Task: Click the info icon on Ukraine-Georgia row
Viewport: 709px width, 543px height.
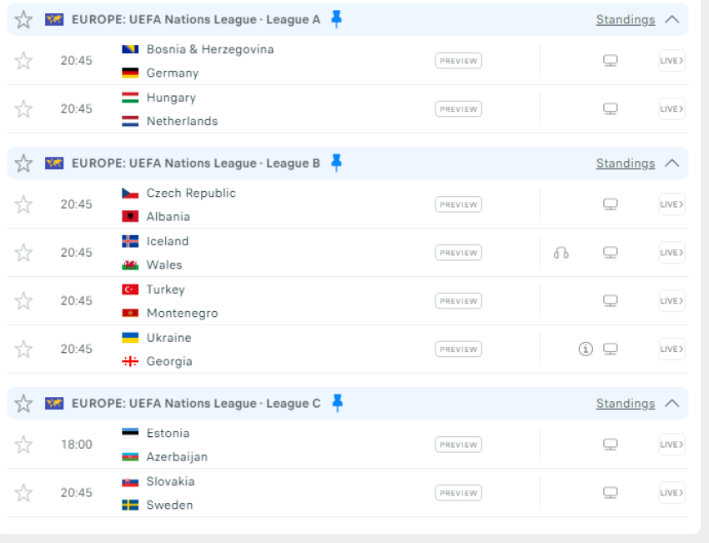Action: pyautogui.click(x=586, y=349)
